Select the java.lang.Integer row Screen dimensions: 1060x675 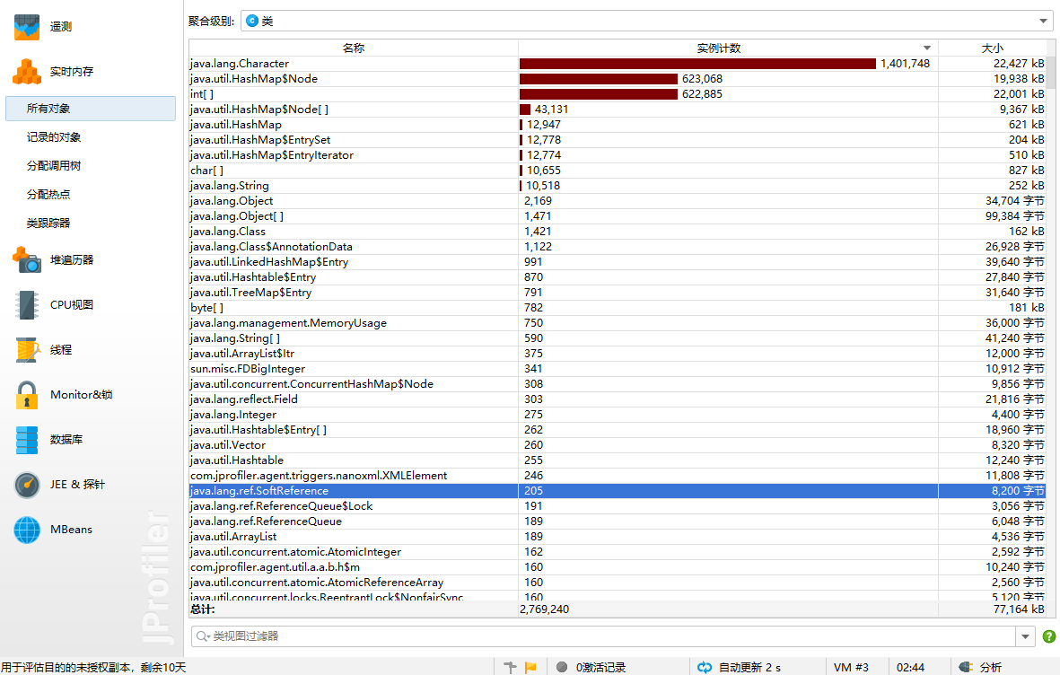(x=618, y=415)
